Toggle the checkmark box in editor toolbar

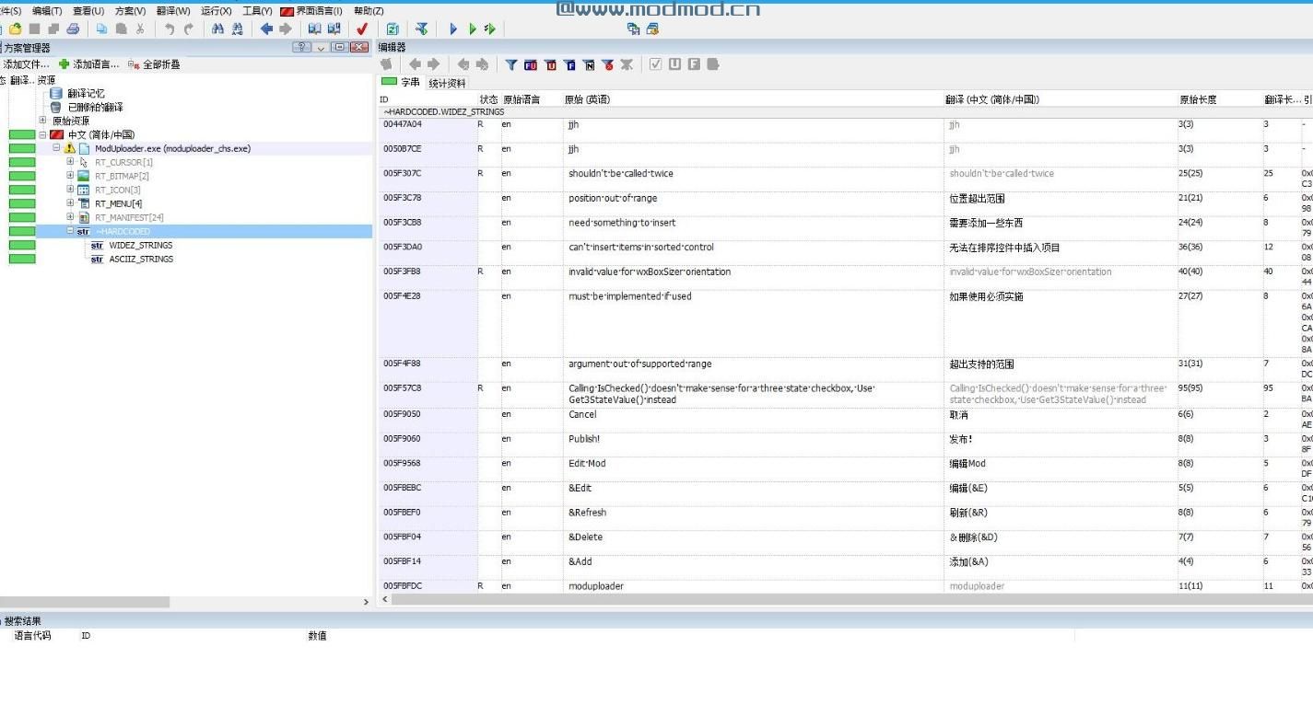coord(656,64)
